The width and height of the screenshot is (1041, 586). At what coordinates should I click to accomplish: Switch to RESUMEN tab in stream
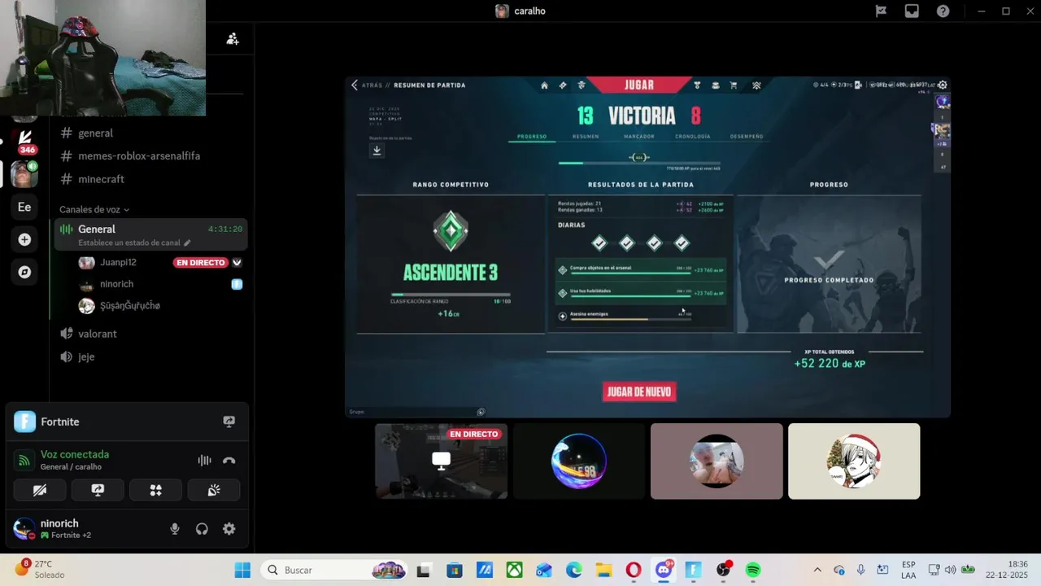586,137
